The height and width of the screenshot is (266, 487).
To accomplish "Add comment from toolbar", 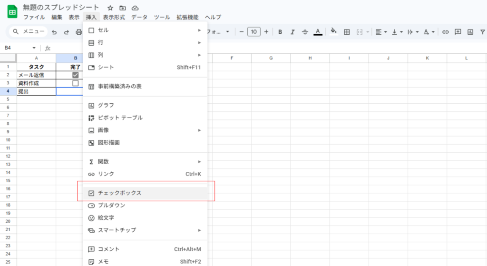I will (x=458, y=32).
